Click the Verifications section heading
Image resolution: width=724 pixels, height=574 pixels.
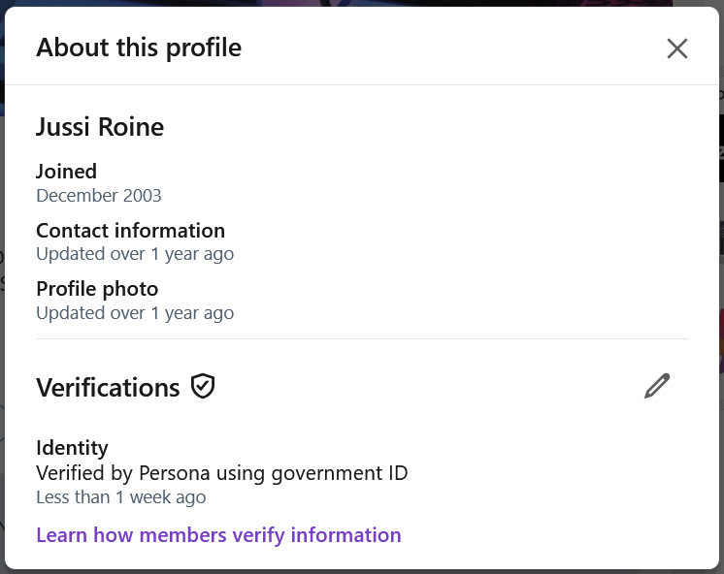[x=108, y=387]
